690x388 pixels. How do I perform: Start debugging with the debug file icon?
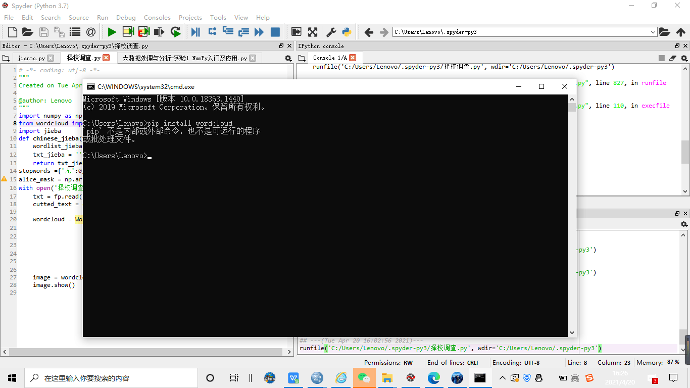[x=196, y=32]
